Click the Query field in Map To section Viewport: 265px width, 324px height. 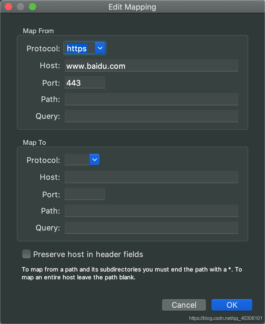click(151, 228)
